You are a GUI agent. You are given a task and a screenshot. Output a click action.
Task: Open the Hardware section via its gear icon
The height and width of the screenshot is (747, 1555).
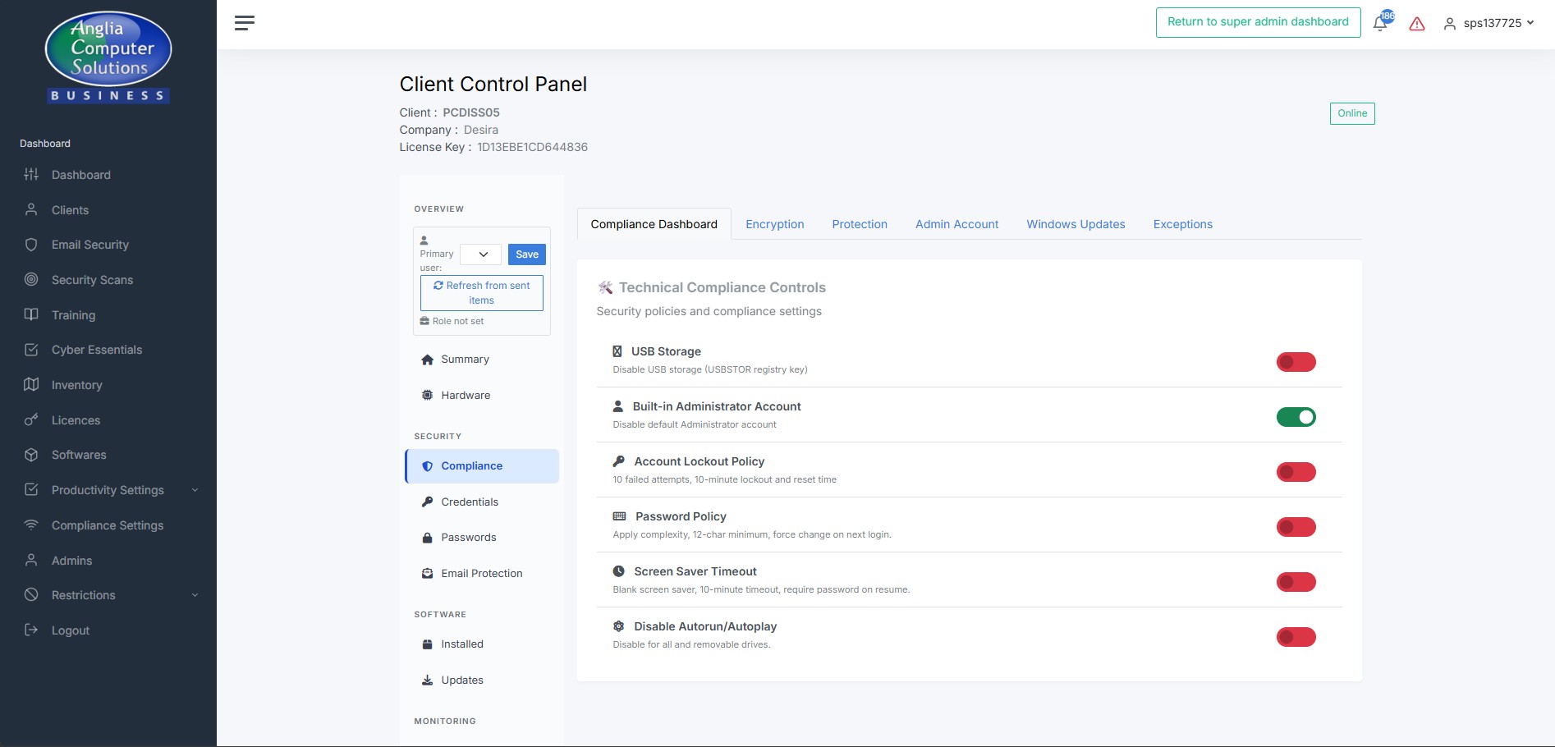(x=427, y=395)
